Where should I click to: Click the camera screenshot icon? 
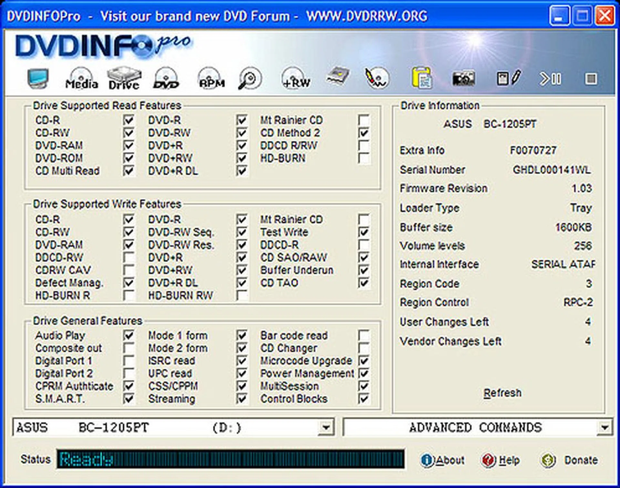click(x=463, y=78)
